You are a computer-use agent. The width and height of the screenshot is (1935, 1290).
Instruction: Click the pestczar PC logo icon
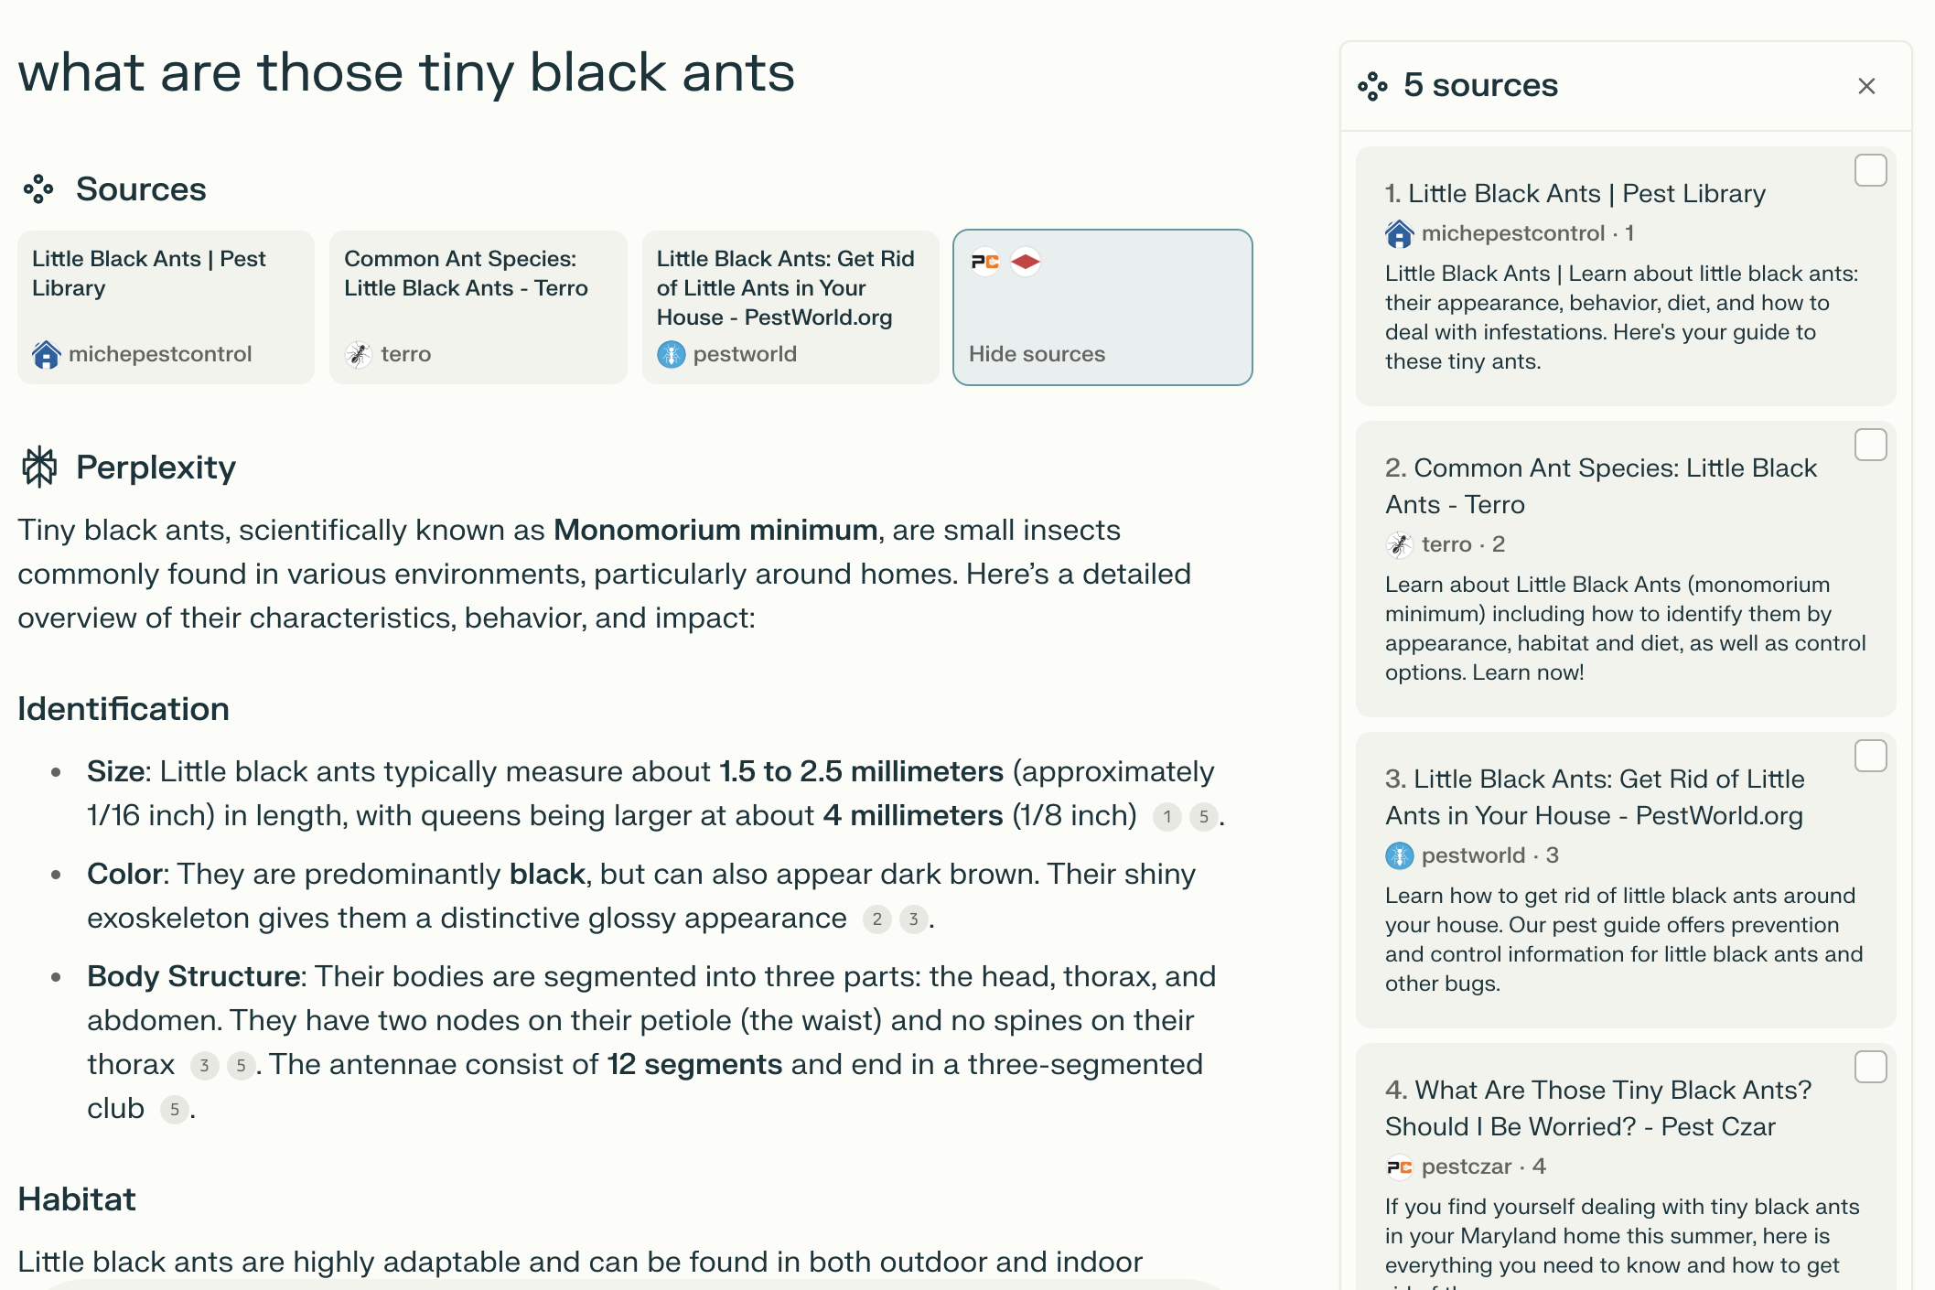(1398, 1166)
